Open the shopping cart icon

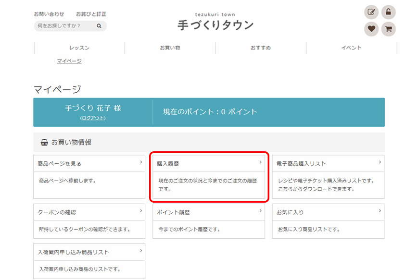point(389,29)
